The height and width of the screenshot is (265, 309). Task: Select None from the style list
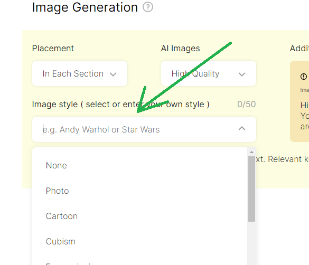pyautogui.click(x=139, y=165)
